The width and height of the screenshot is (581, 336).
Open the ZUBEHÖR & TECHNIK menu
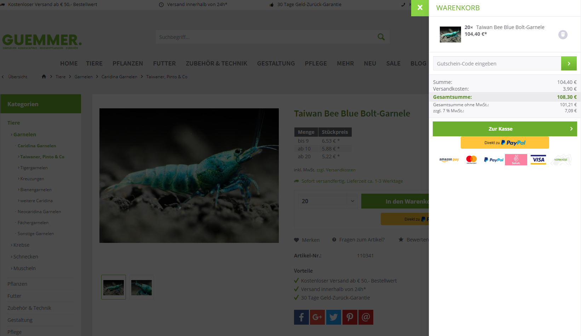(x=217, y=63)
